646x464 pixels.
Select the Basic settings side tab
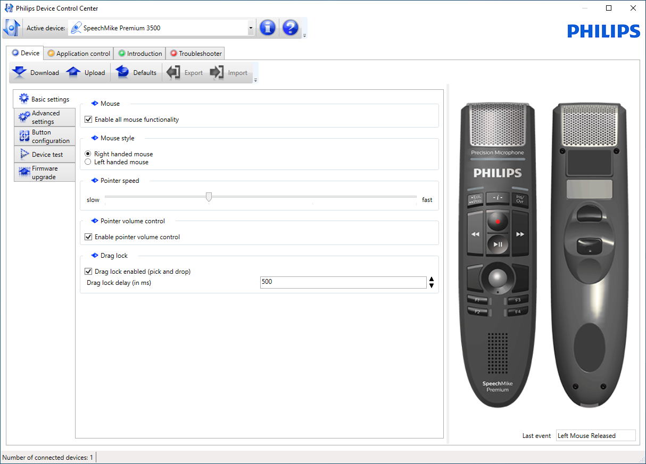(x=44, y=99)
